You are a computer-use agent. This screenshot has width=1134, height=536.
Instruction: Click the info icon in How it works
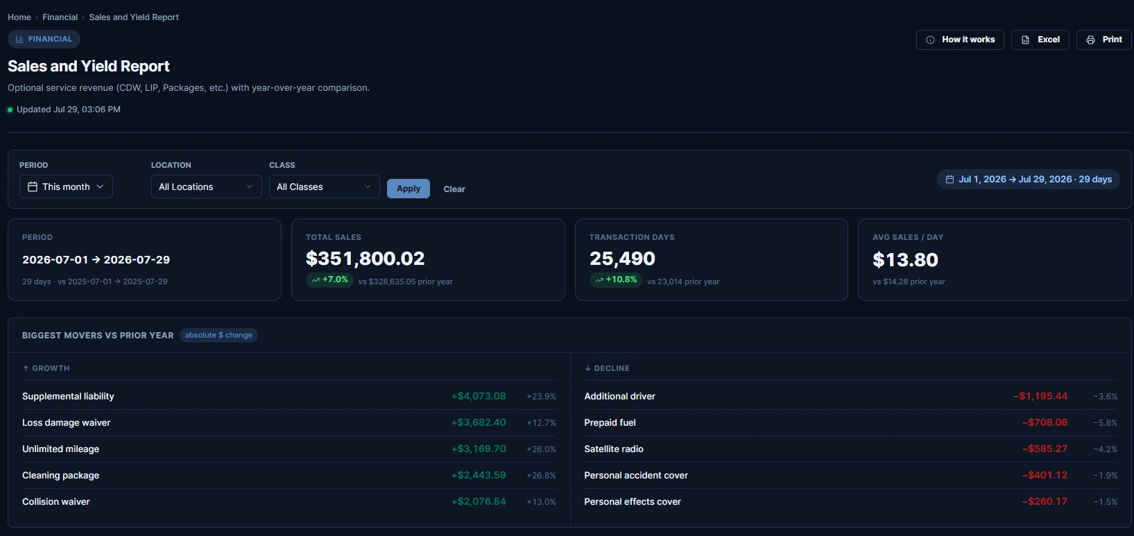931,40
